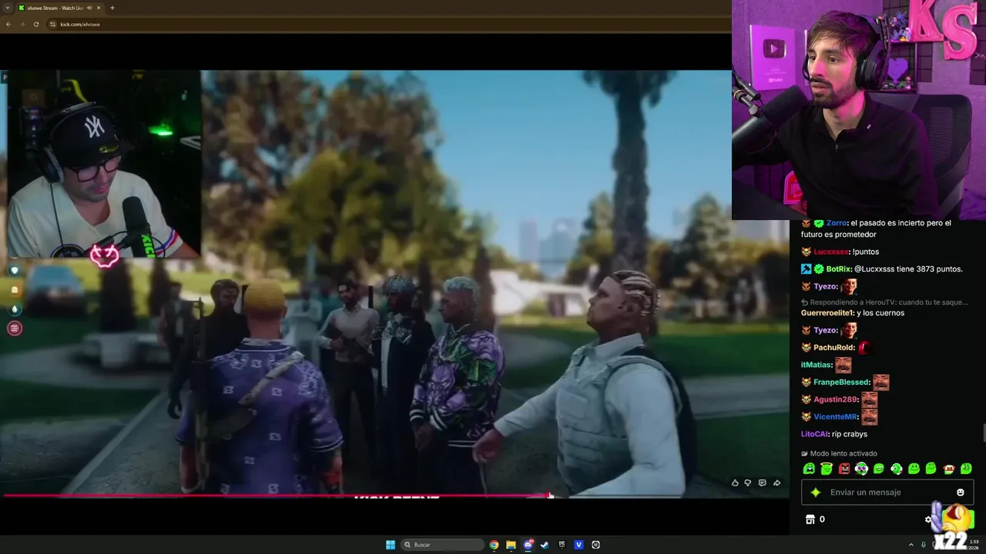
Task: Mute the tab via speaker icon
Action: click(90, 8)
